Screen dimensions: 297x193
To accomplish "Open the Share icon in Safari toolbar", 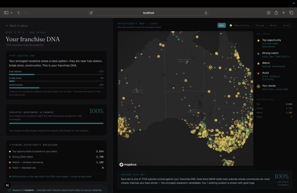I will coord(276,13).
